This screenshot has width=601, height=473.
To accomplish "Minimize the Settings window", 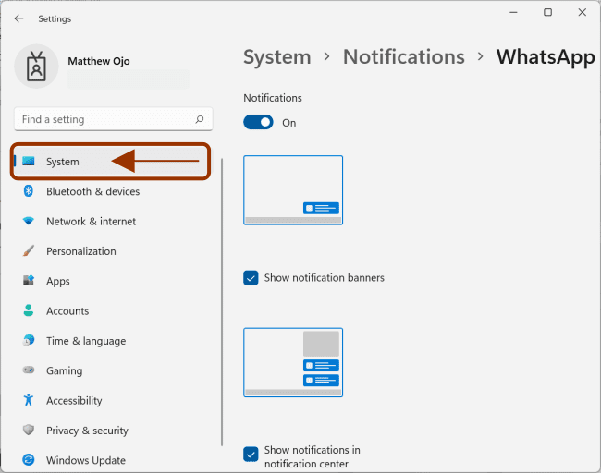I will (513, 12).
